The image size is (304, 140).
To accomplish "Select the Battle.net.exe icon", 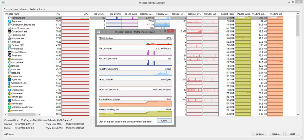I will (x=9, y=100).
